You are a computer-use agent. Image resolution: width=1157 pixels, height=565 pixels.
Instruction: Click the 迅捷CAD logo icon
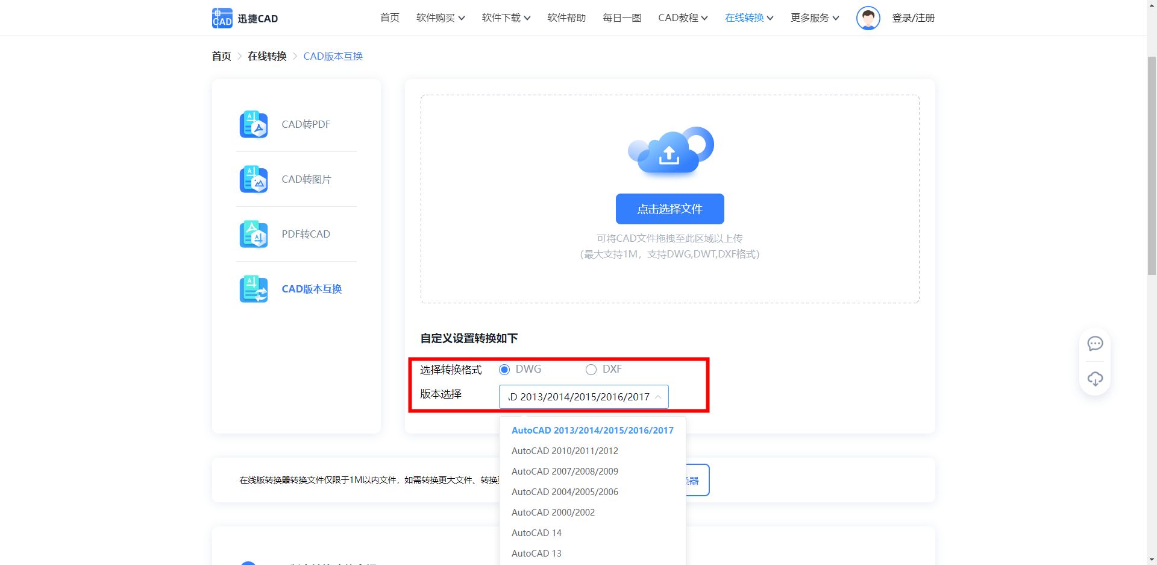coord(222,18)
